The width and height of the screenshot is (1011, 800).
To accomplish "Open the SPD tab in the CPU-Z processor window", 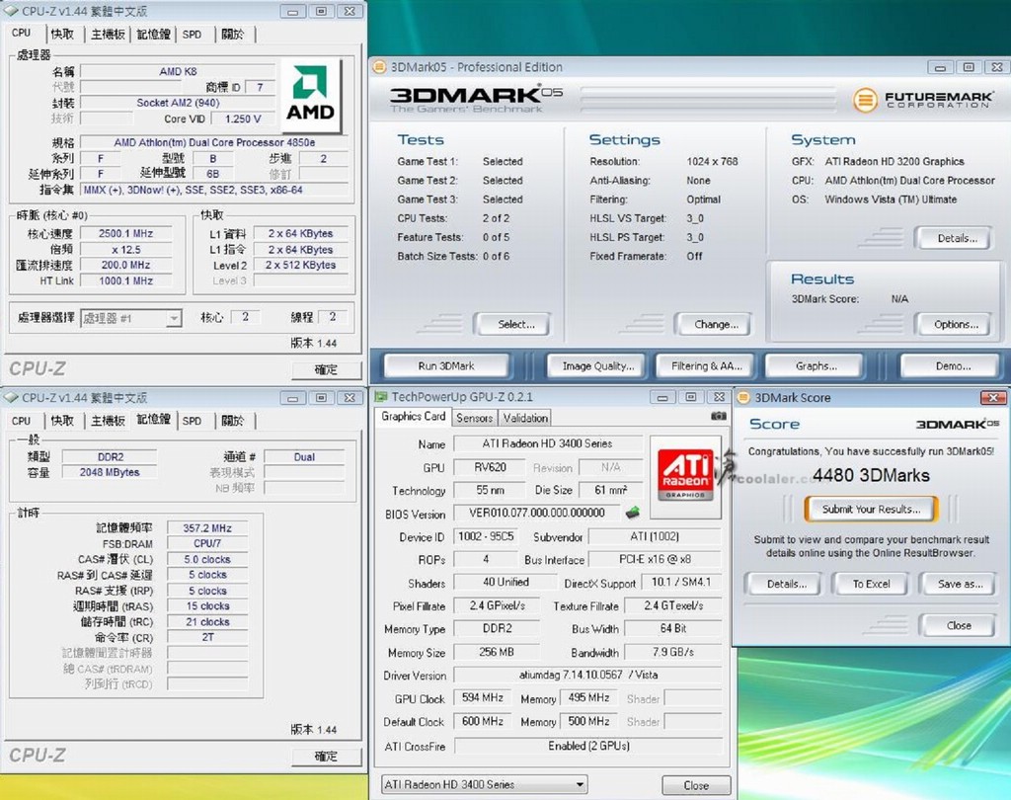I will point(193,34).
